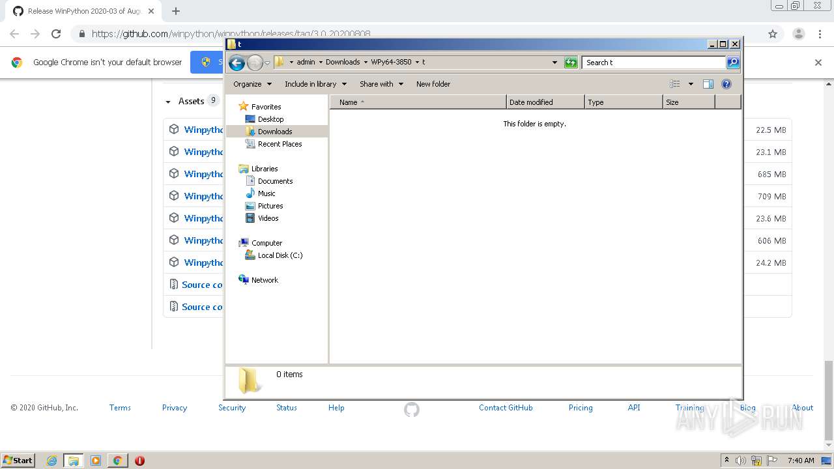Go back with Explorer's Back arrow
The image size is (834, 469).
(x=237, y=63)
